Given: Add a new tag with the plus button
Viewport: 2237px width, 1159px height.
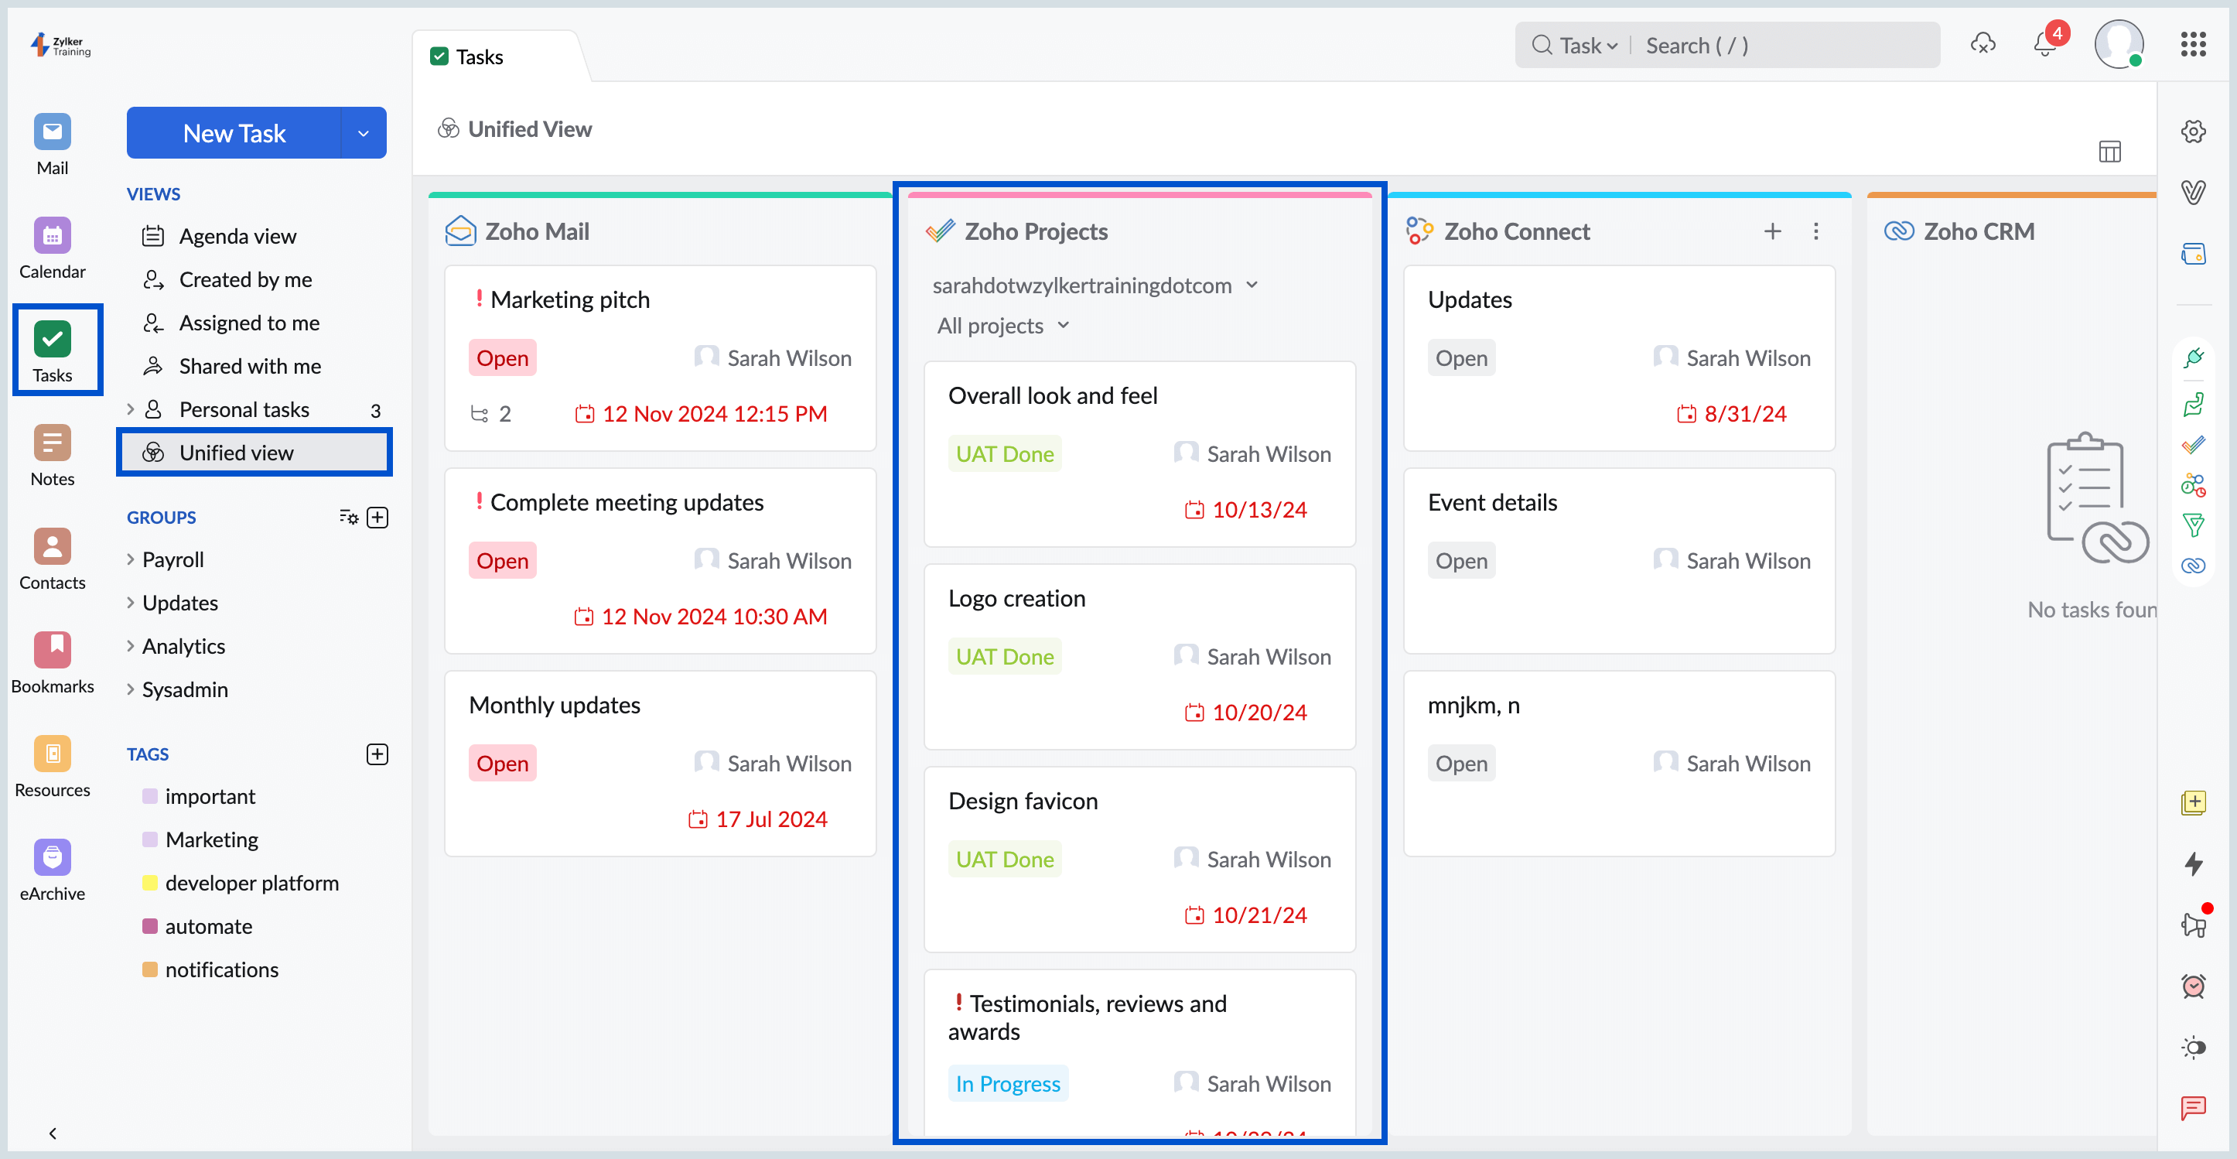Looking at the screenshot, I should coord(377,754).
